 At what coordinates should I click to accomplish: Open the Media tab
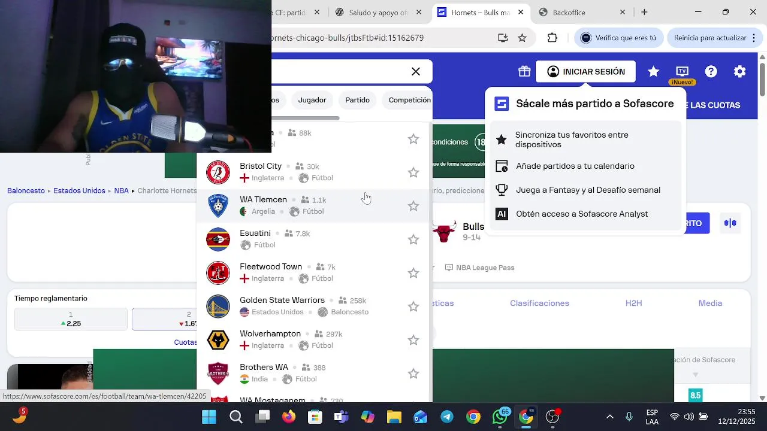(x=710, y=303)
